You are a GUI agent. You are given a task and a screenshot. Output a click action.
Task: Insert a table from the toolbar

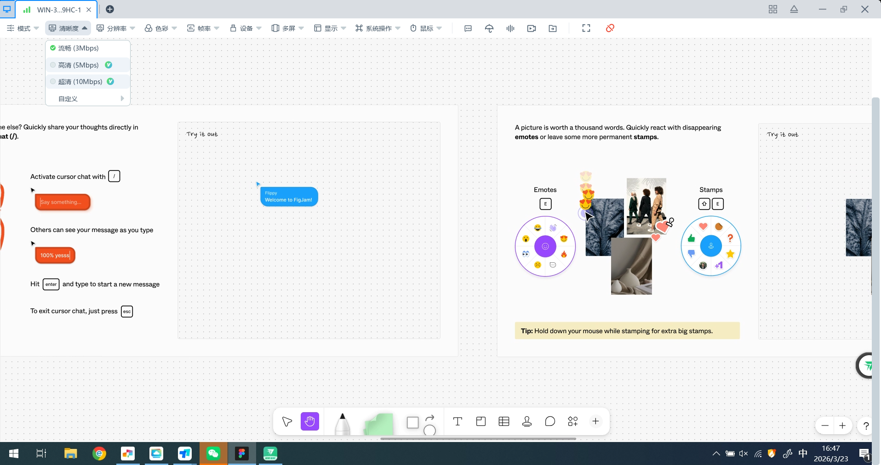pyautogui.click(x=504, y=421)
